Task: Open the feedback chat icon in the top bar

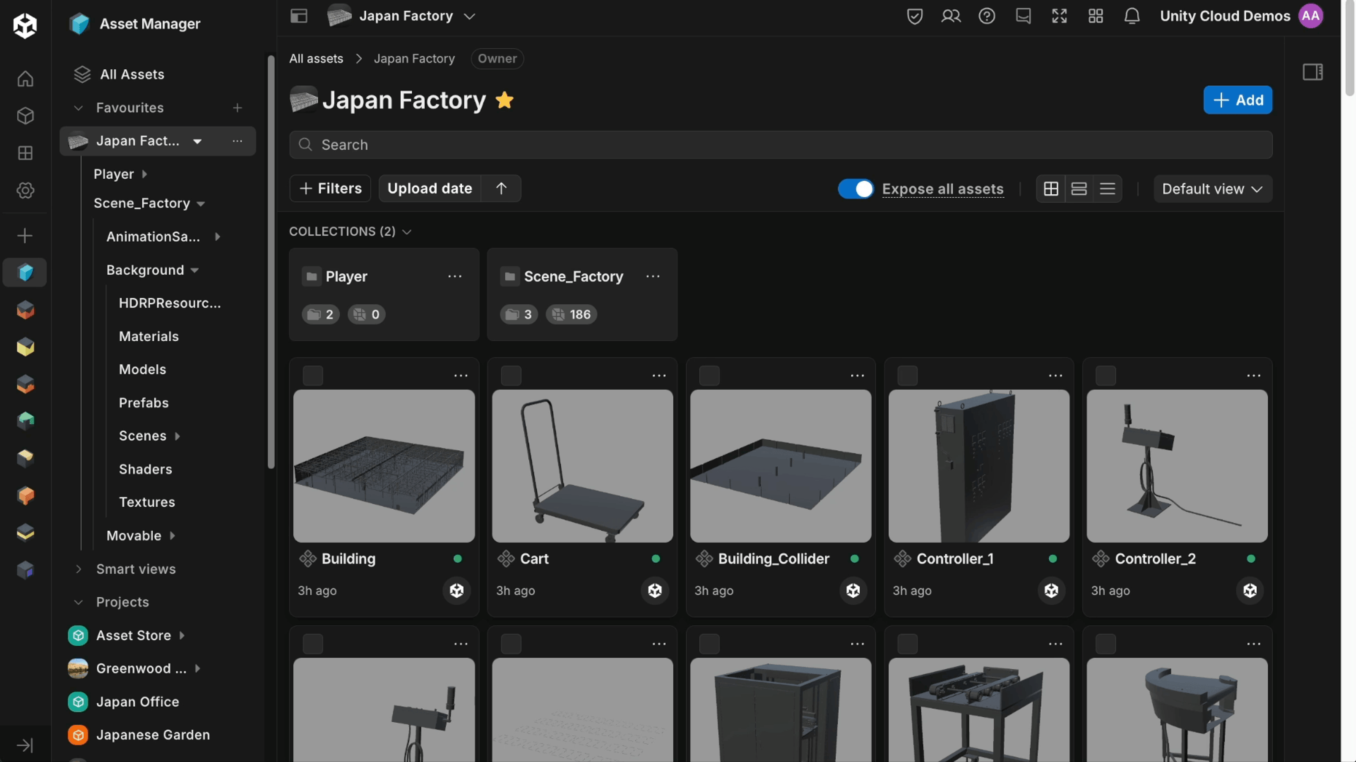Action: click(1023, 16)
